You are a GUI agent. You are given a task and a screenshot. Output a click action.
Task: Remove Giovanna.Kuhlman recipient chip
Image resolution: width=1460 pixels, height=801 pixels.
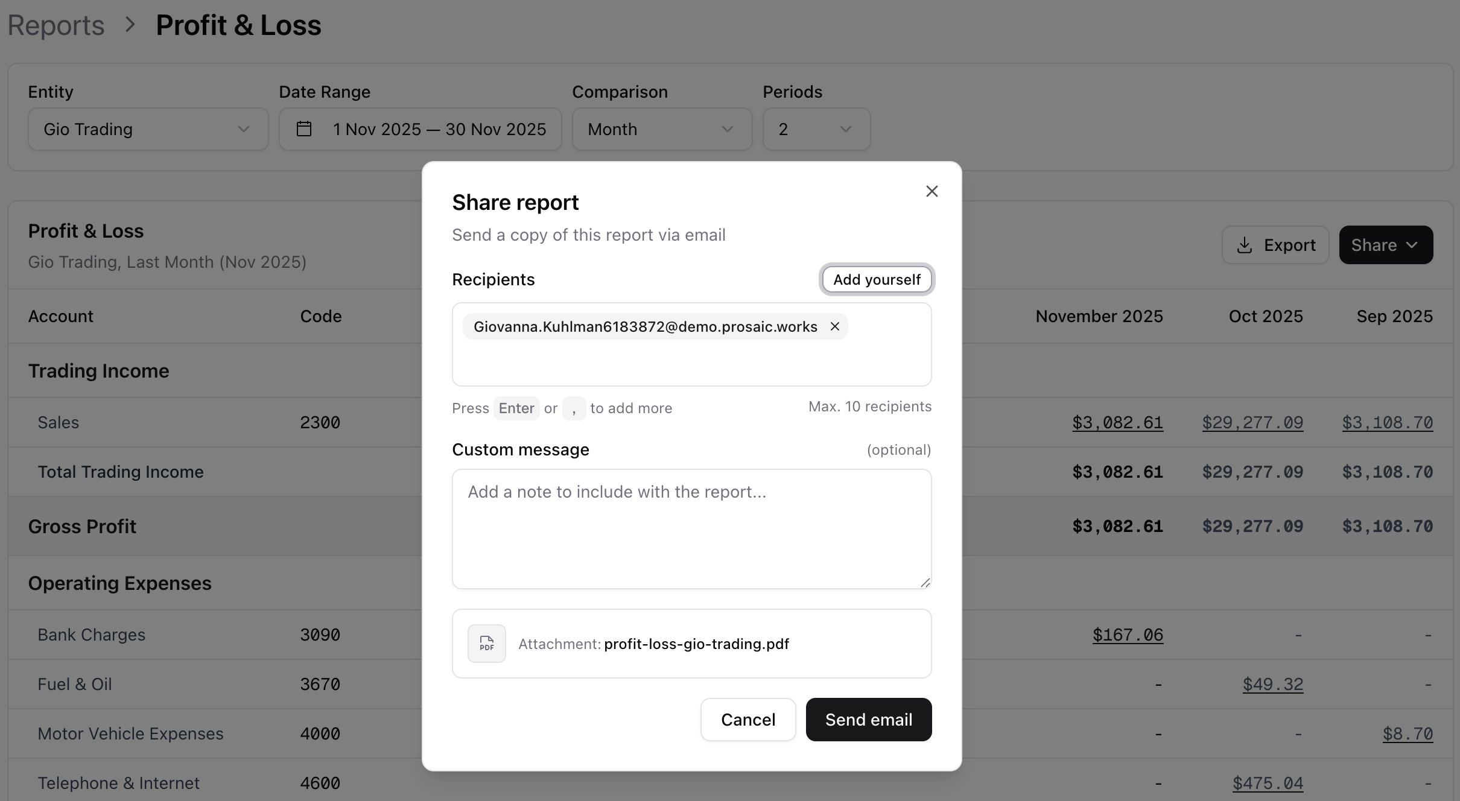click(835, 326)
